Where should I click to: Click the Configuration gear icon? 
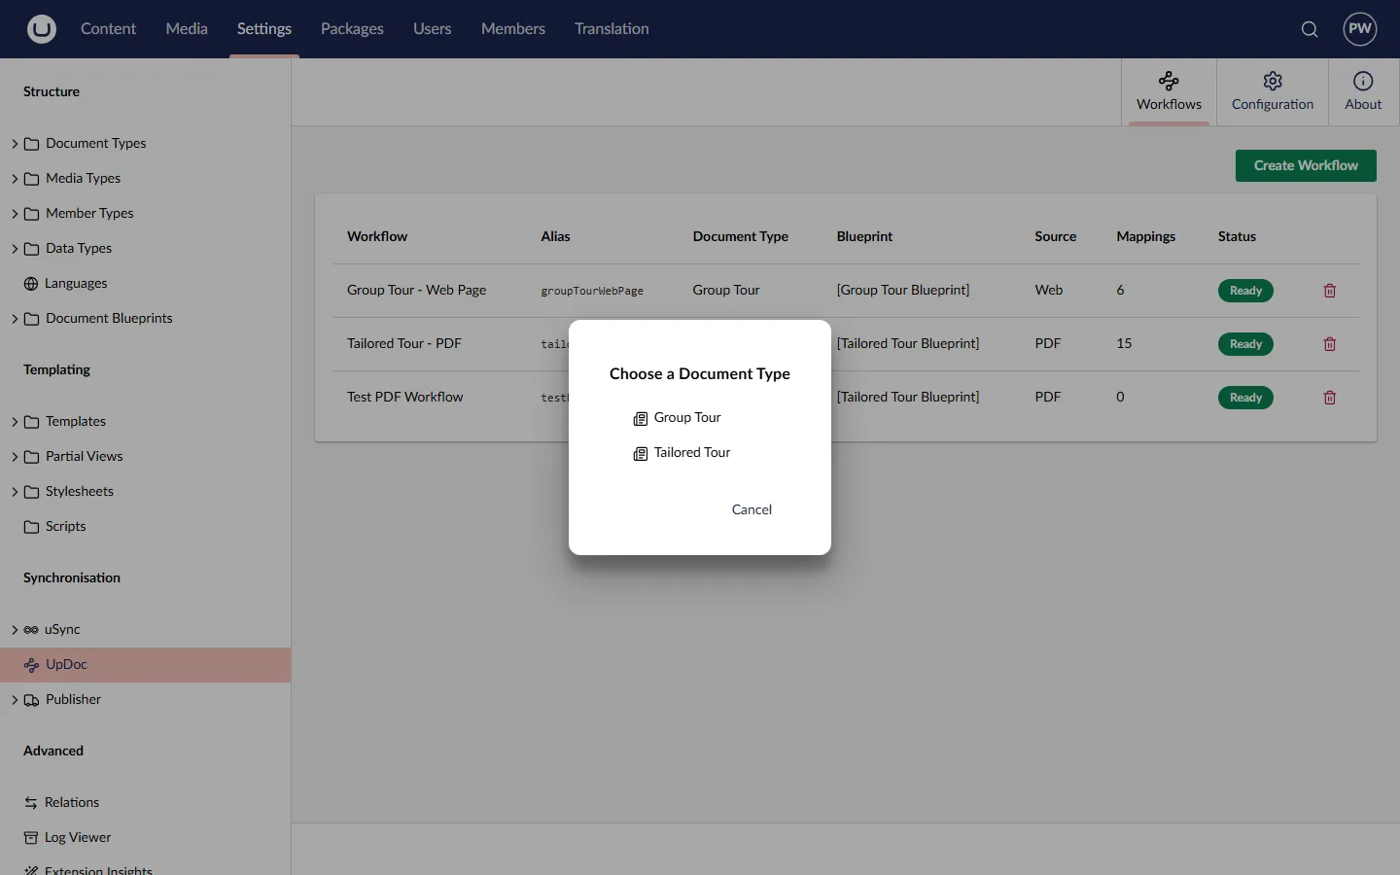pos(1273,81)
